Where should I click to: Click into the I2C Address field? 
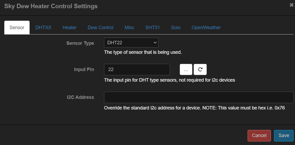[x=198, y=97]
